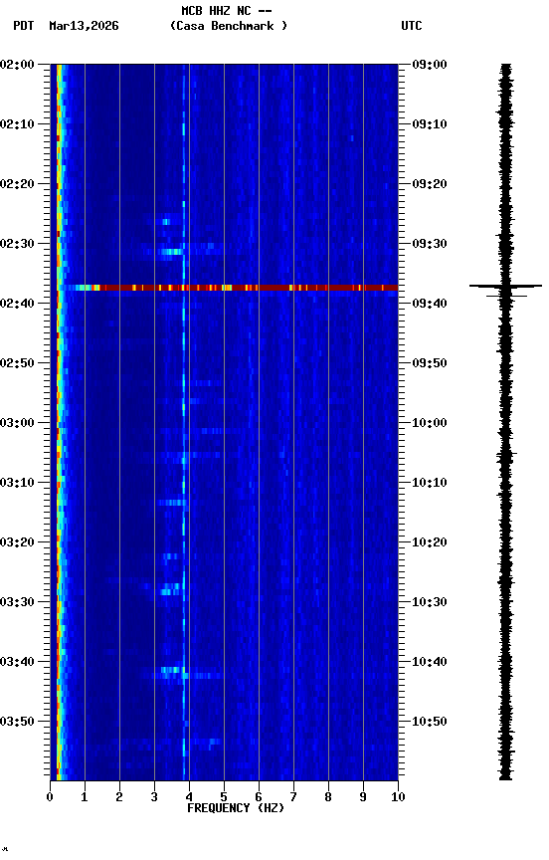Click frequency axis tick label '0'
Image resolution: width=549 pixels, height=860 pixels.
(x=50, y=797)
